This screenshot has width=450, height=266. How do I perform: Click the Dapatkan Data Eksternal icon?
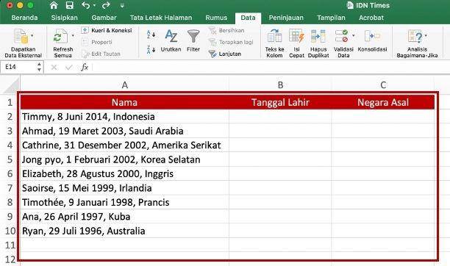[21, 37]
